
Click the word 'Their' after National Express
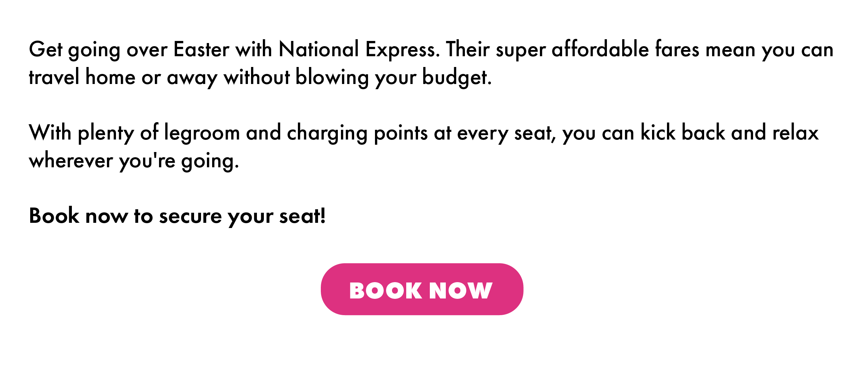pos(468,49)
